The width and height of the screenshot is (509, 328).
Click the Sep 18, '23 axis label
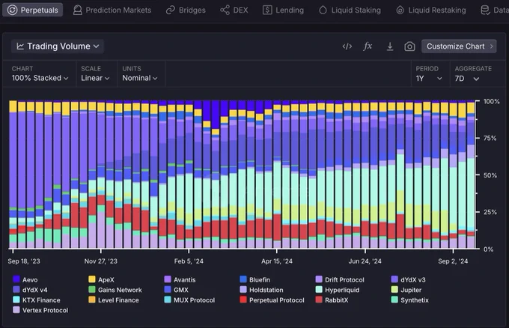[x=24, y=261]
